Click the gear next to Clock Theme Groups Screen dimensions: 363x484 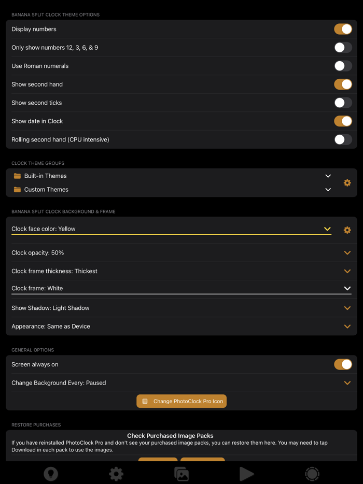click(x=347, y=182)
